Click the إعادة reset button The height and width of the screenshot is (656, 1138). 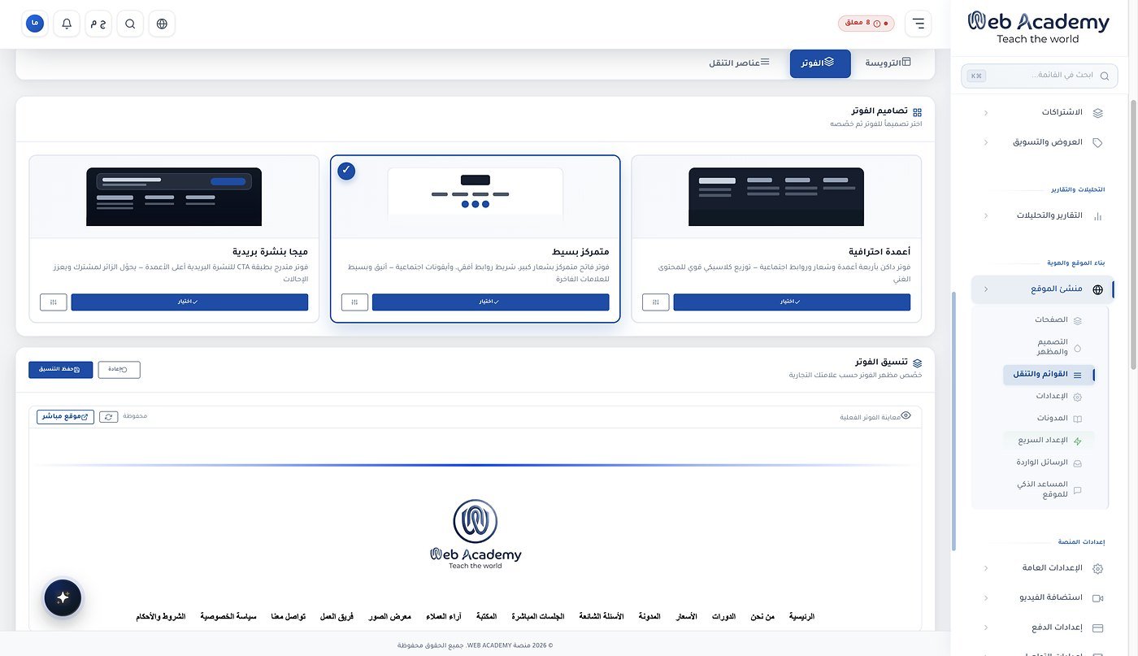tap(119, 370)
